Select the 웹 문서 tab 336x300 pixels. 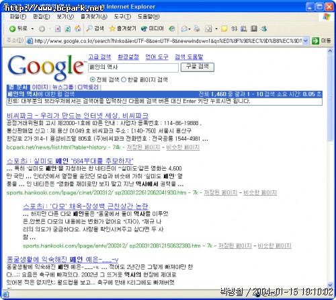(18, 87)
